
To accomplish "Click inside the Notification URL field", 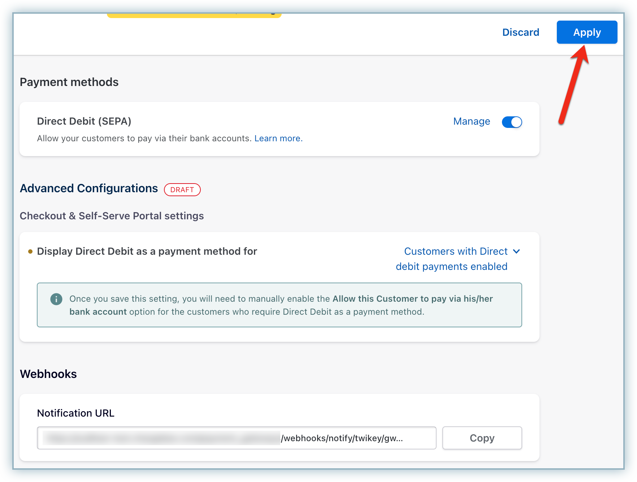I will tap(236, 438).
